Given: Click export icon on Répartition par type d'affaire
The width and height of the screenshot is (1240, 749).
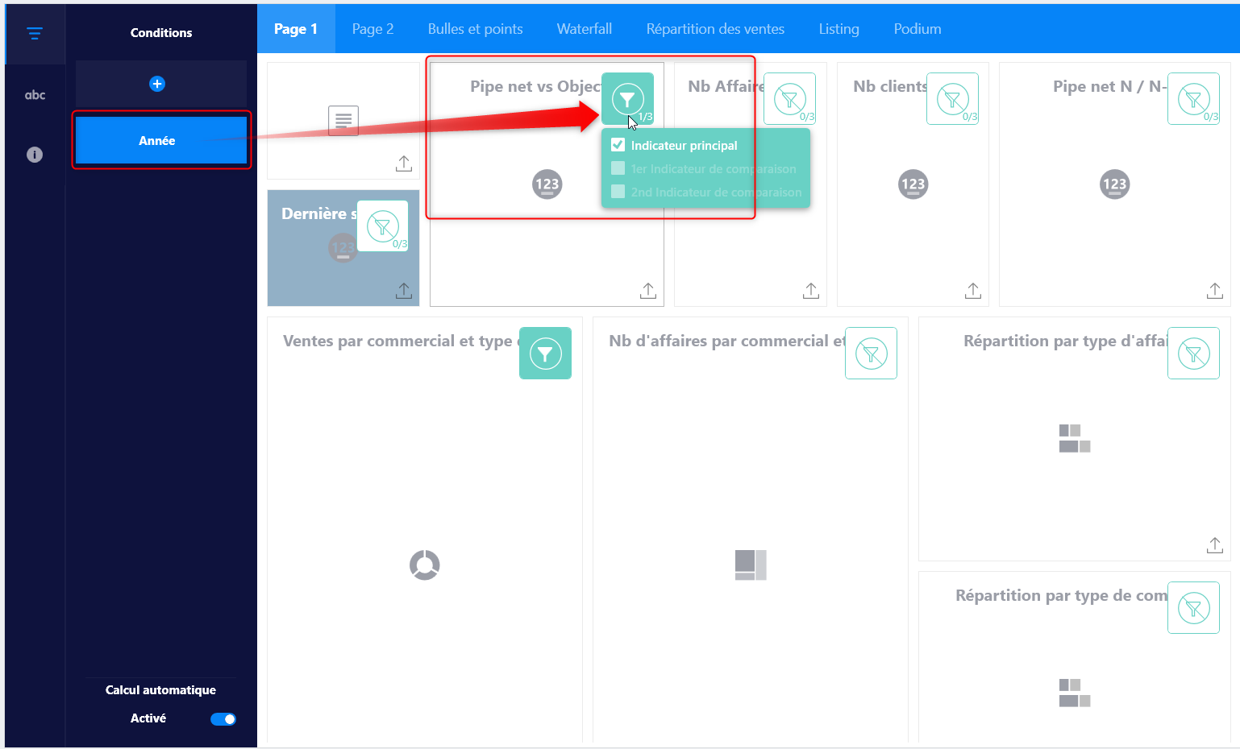Looking at the screenshot, I should (x=1214, y=545).
